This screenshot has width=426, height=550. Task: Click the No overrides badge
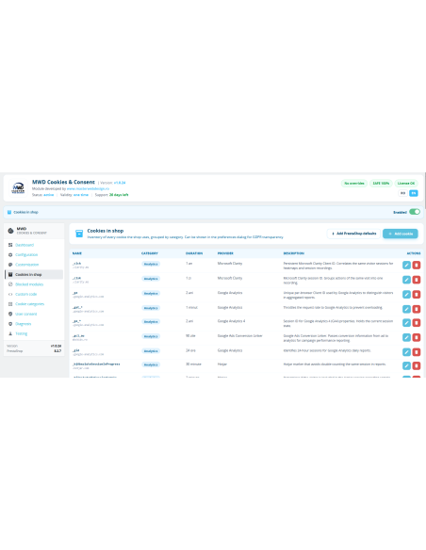(x=354, y=183)
